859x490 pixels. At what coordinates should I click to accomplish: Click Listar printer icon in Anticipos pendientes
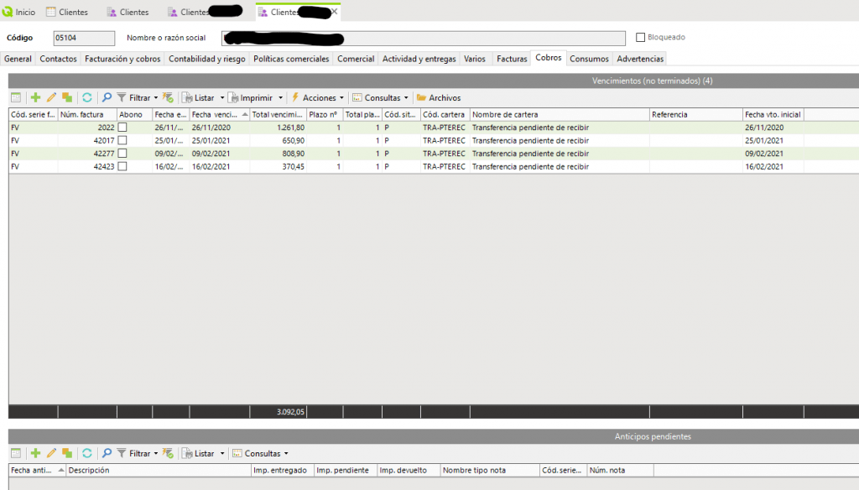coord(188,453)
